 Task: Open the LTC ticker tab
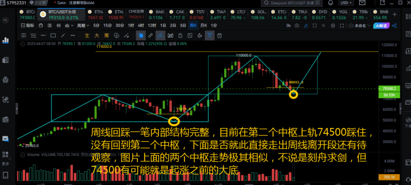tap(238, 15)
